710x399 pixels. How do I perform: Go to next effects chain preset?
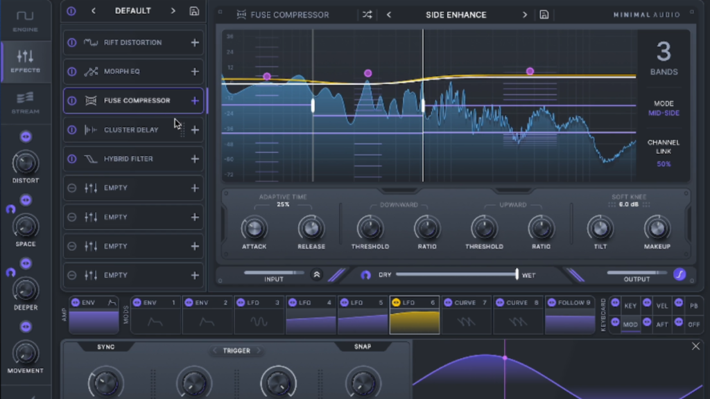point(173,11)
